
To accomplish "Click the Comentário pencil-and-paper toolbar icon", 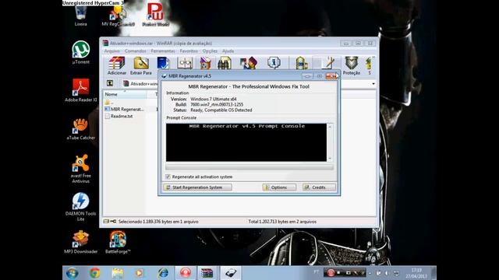I will coord(327,63).
